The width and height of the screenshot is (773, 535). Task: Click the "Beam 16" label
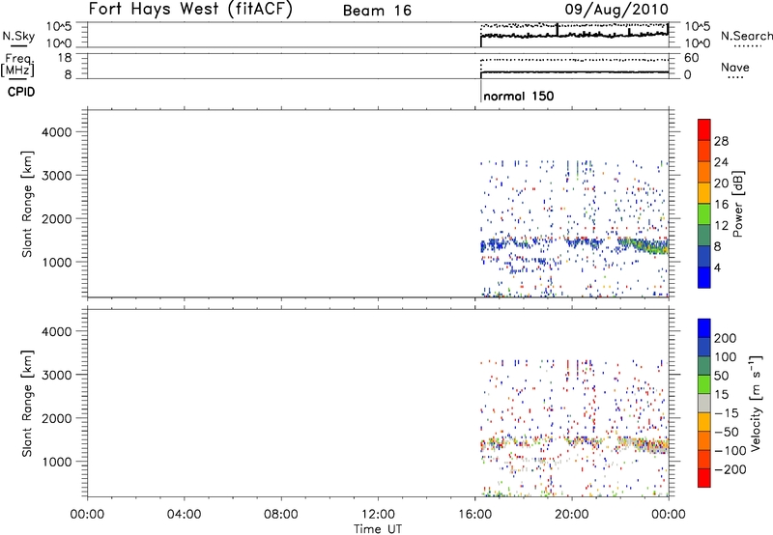pyautogui.click(x=377, y=11)
